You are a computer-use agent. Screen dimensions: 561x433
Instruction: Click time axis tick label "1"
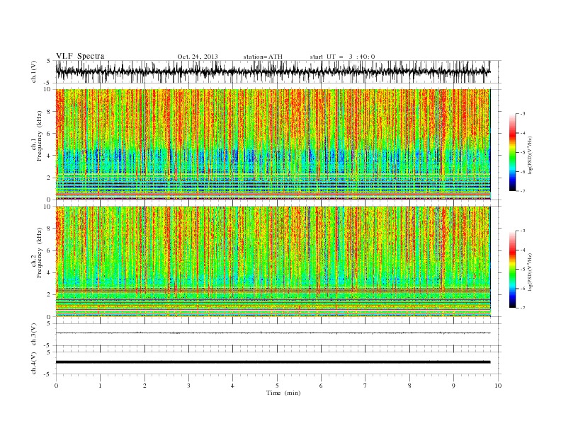pyautogui.click(x=100, y=386)
